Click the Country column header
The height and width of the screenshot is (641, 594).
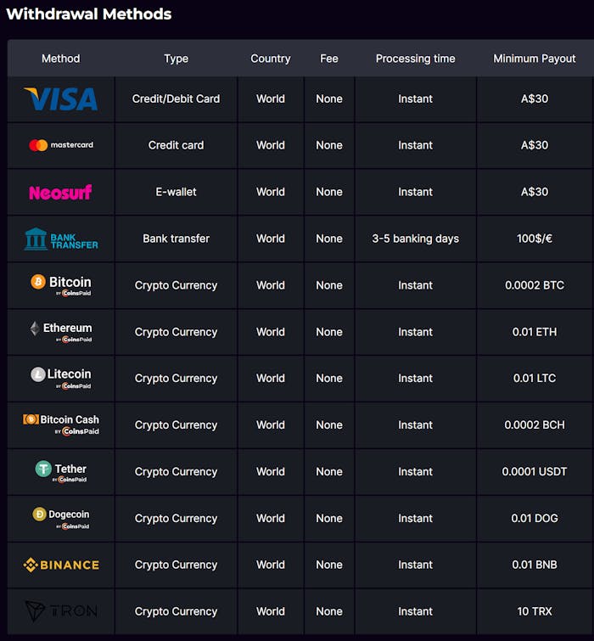point(271,59)
